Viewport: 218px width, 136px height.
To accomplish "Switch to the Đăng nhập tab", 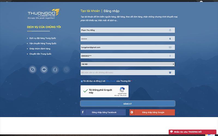I will (111, 11).
